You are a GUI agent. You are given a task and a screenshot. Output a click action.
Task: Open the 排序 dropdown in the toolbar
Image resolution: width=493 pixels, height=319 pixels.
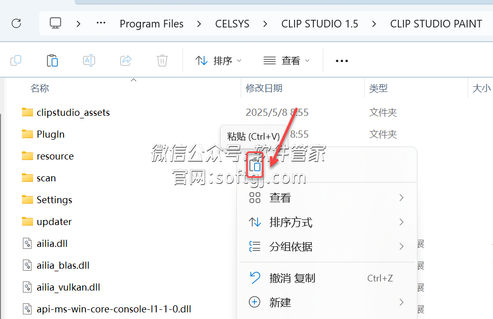[218, 60]
